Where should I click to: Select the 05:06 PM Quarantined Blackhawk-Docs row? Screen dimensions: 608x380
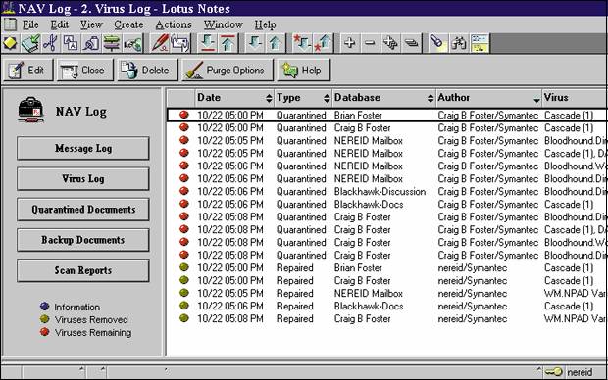click(387, 204)
